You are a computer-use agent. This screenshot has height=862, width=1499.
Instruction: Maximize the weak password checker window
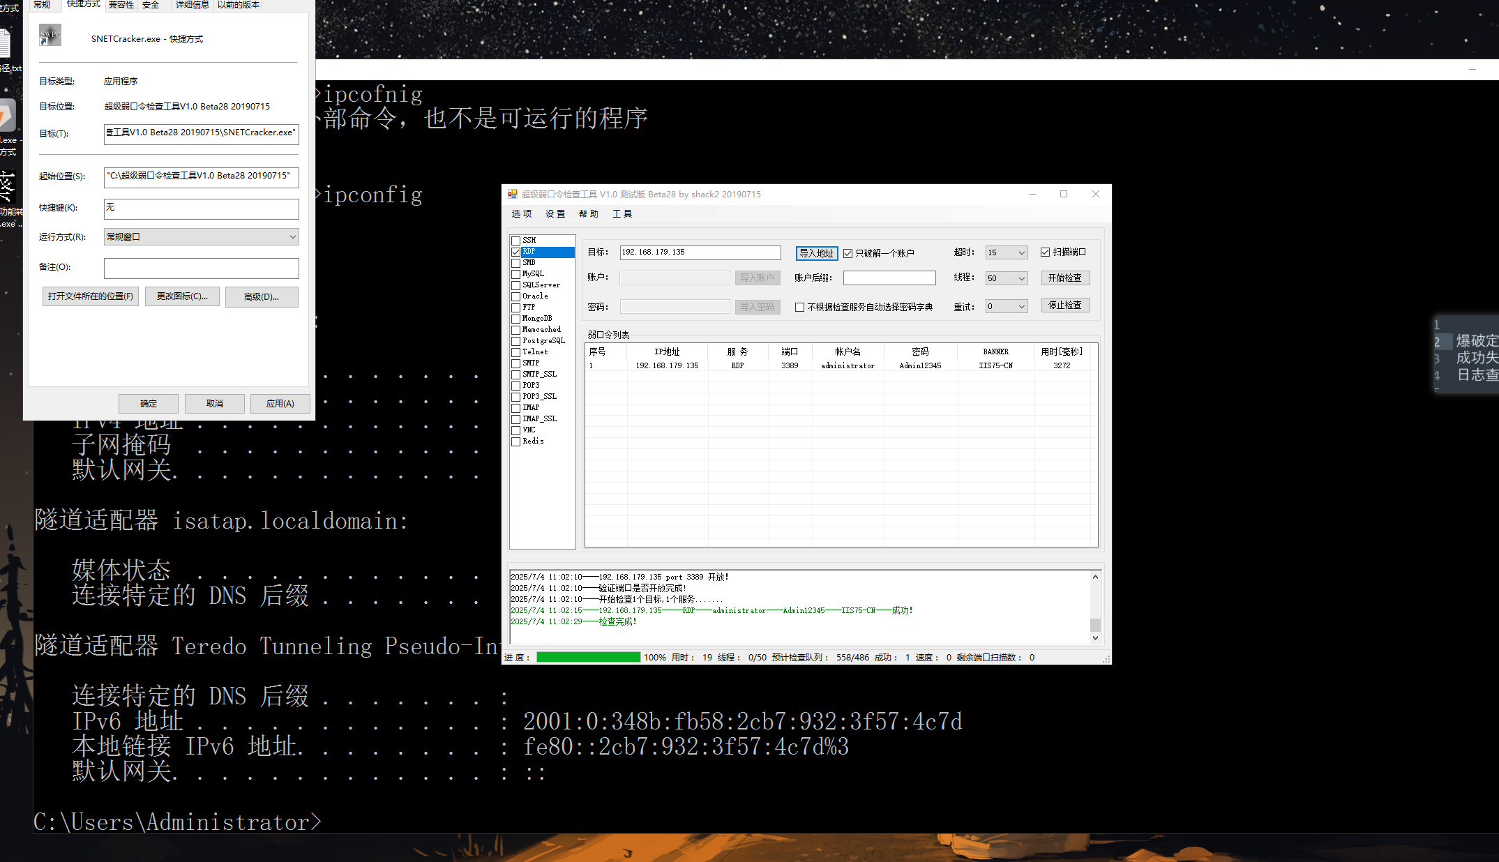point(1064,194)
